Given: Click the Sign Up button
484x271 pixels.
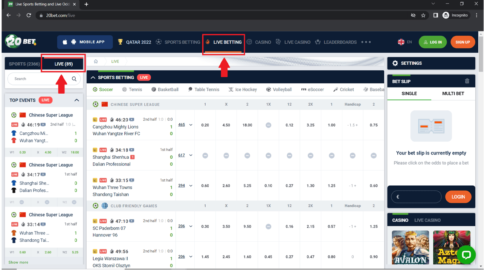Looking at the screenshot, I should 462,42.
